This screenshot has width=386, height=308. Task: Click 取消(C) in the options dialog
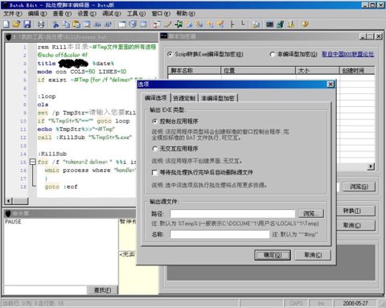tap(313, 255)
